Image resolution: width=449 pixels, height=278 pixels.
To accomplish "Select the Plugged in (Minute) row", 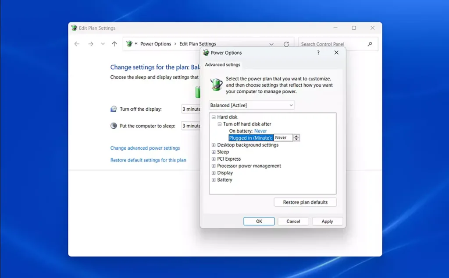I will [250, 138].
